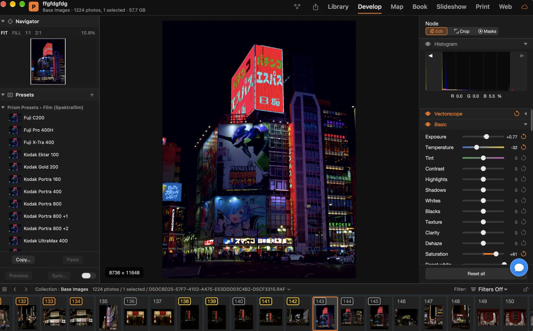Open the Library module
This screenshot has height=331, width=533.
[338, 7]
